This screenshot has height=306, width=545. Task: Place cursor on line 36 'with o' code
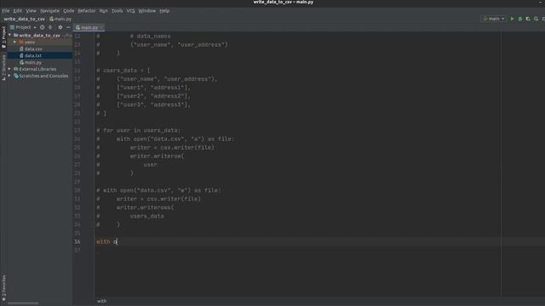(x=106, y=241)
